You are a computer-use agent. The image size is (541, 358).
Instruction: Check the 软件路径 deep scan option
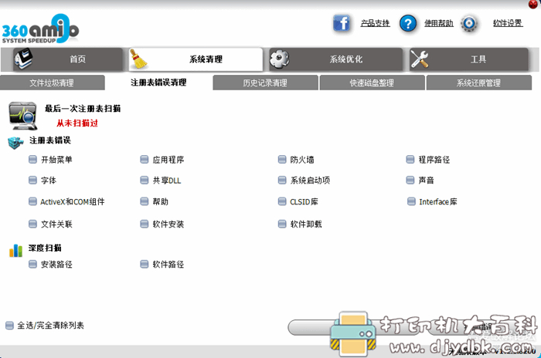pos(145,265)
